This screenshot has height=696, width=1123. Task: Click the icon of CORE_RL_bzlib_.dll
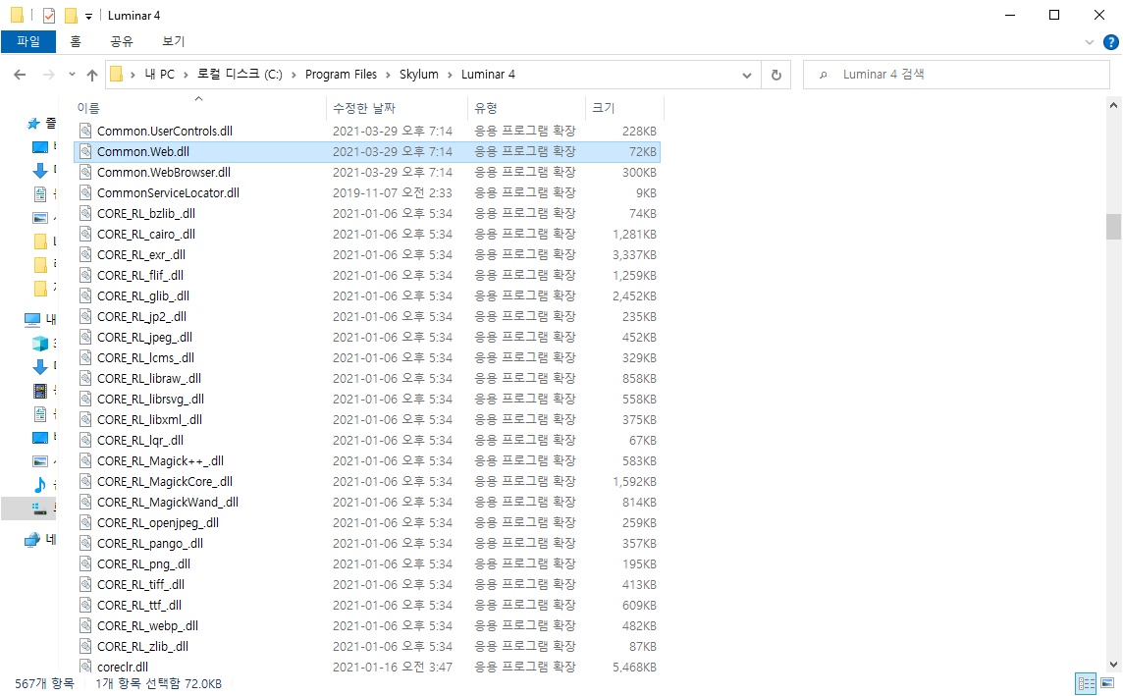coord(85,213)
